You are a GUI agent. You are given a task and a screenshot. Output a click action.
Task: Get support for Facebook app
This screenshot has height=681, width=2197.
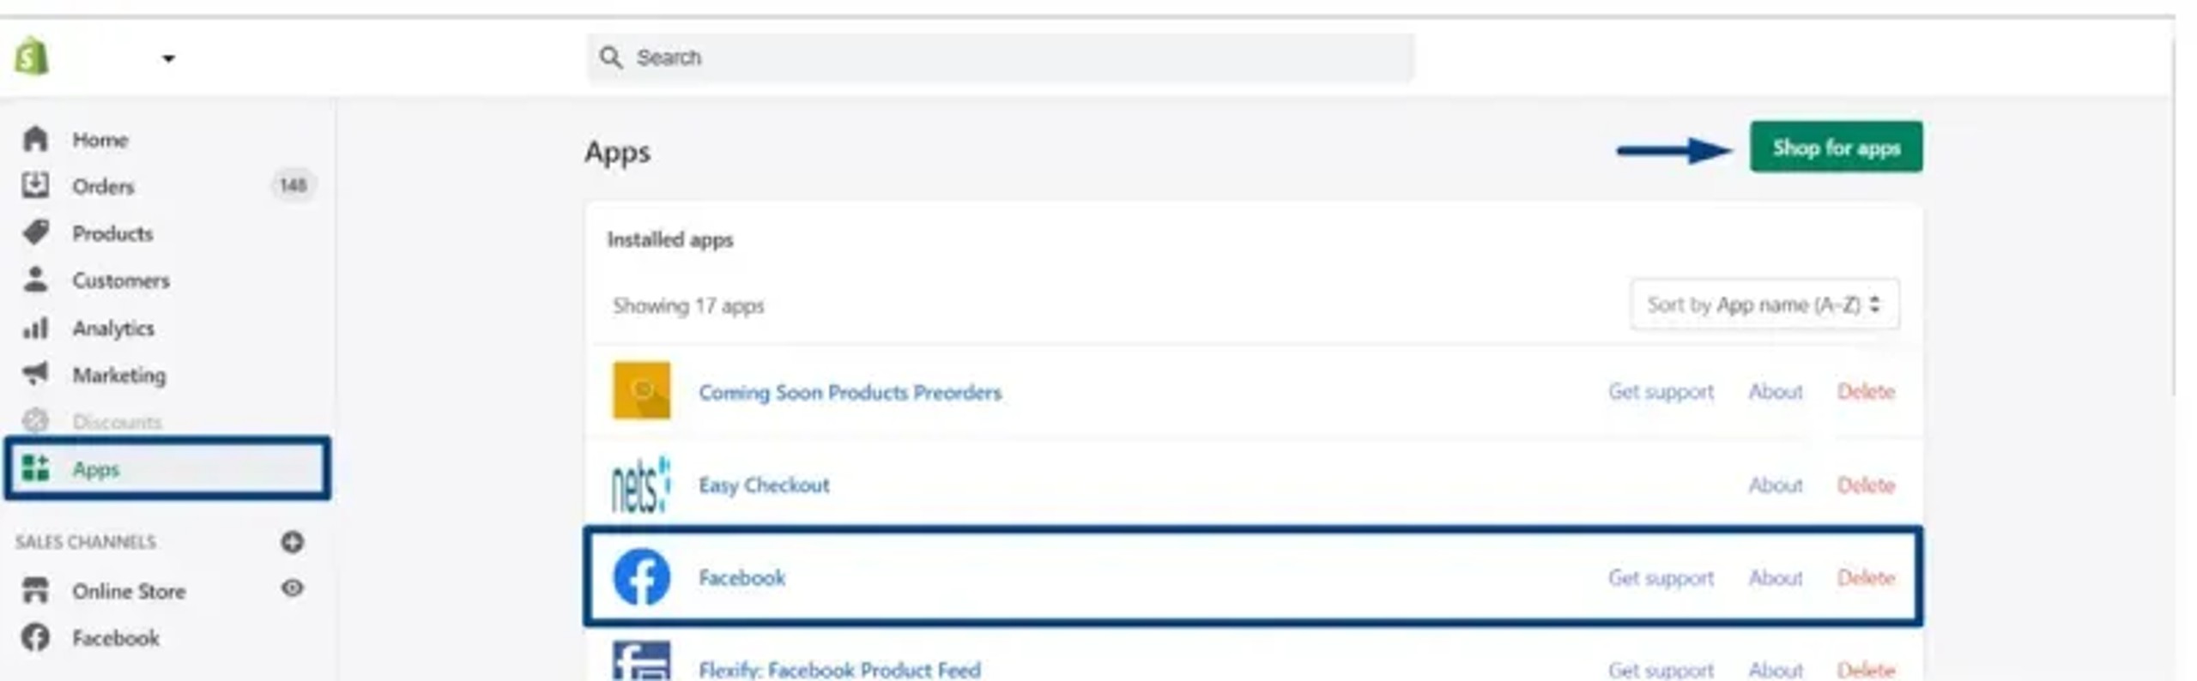[x=1661, y=578]
